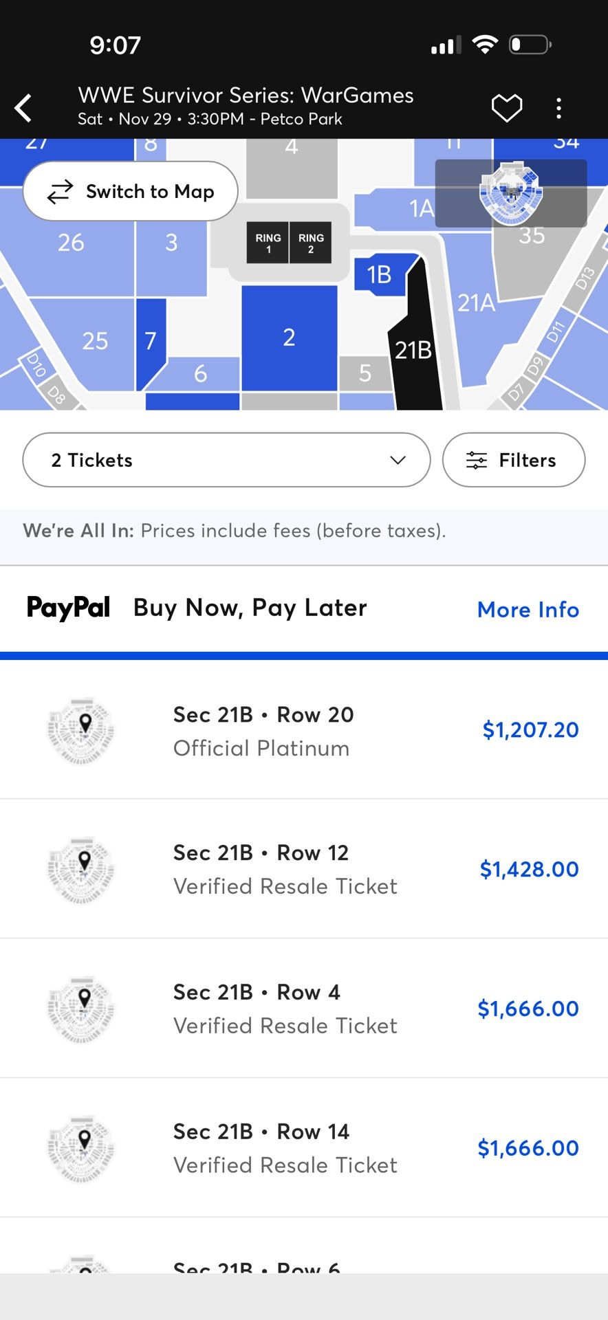Favorite the event with heart icon
This screenshot has height=1320, width=608.
pos(507,108)
